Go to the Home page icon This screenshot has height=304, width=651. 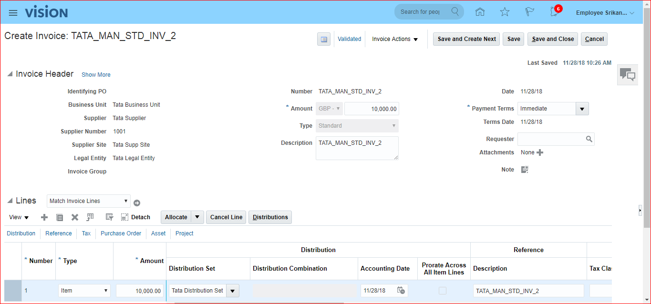[x=480, y=12]
